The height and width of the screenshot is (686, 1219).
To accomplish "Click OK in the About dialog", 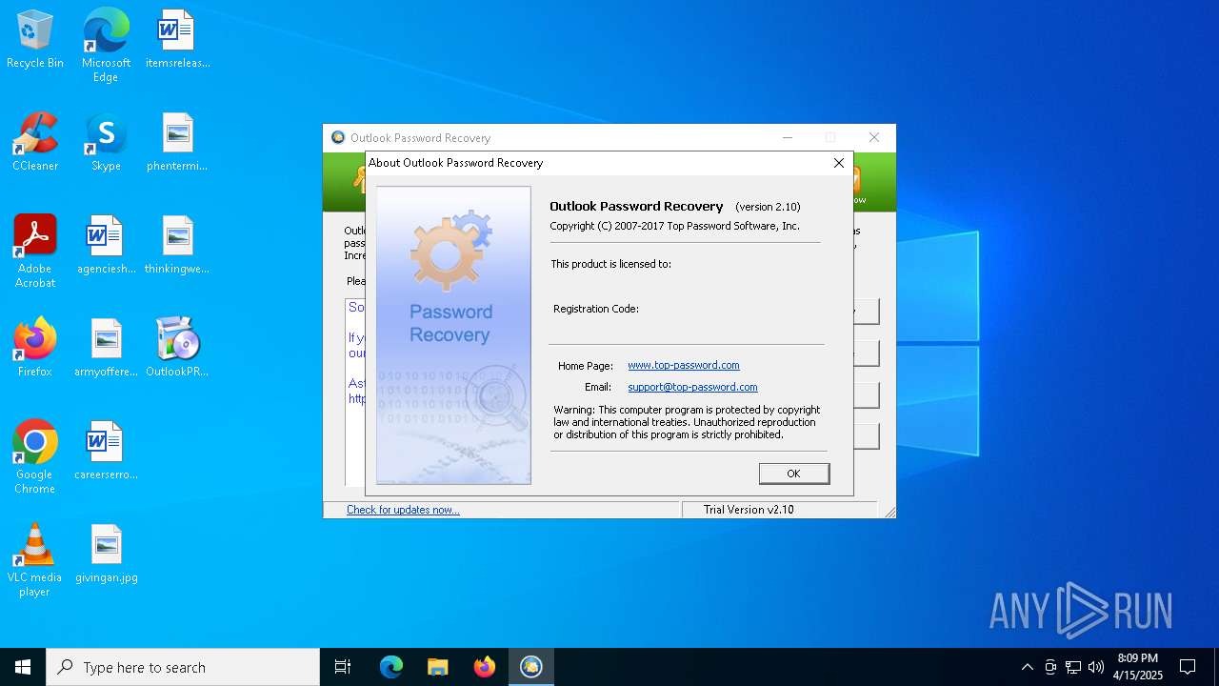I will 793,474.
